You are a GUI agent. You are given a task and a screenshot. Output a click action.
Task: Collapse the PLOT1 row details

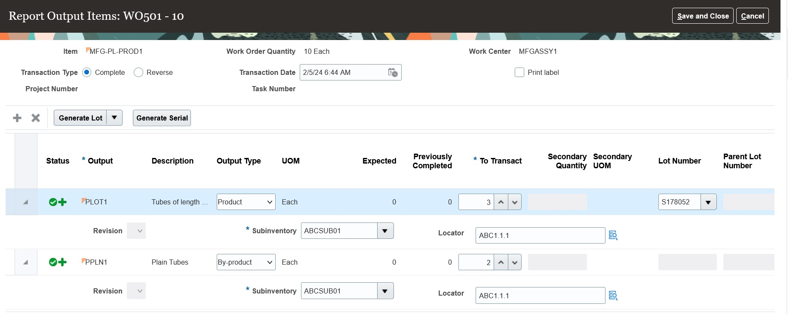click(26, 202)
